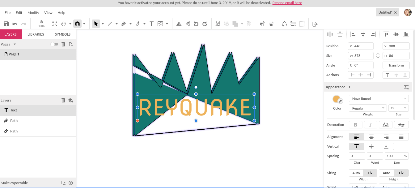Toggle the snapping magnet tool

pyautogui.click(x=77, y=24)
